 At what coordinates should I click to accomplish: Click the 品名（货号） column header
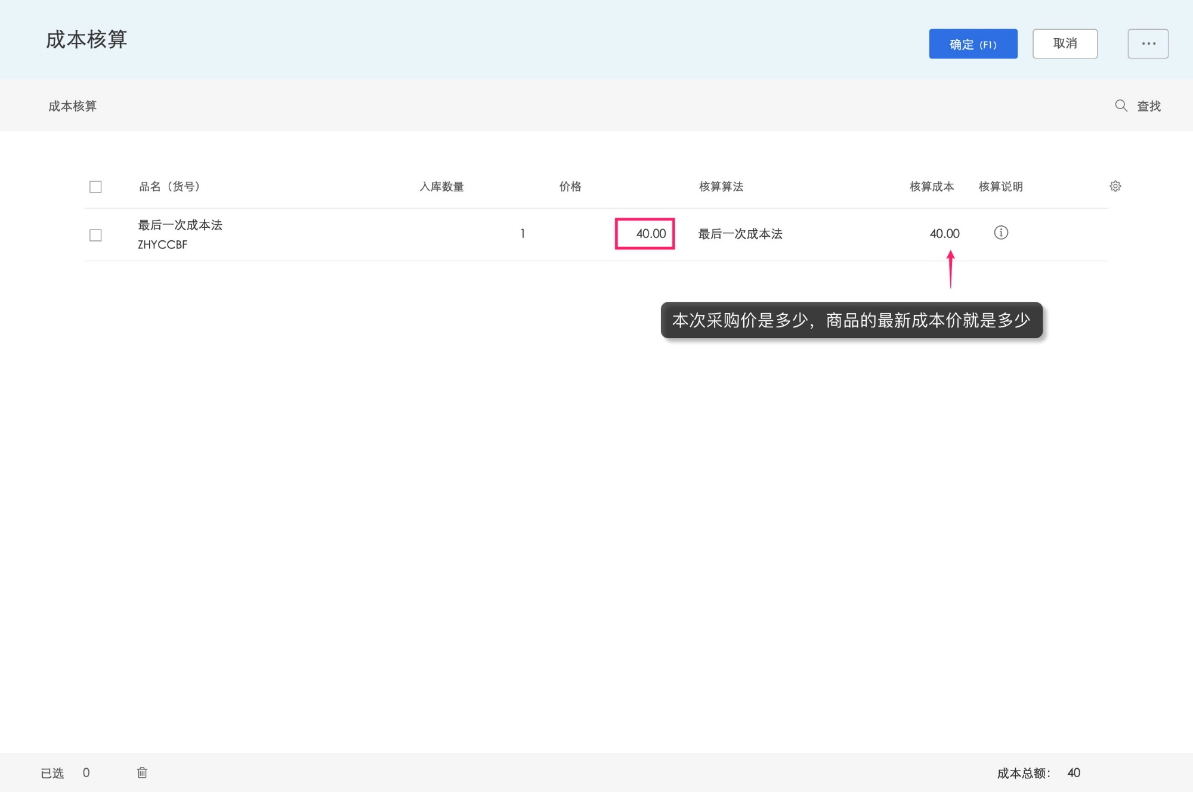coord(169,187)
